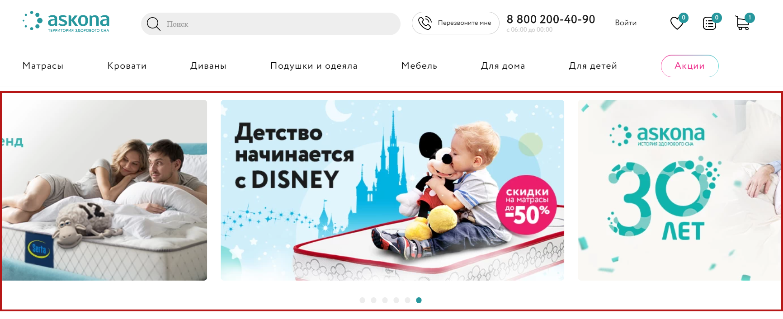Open the Кровати menu
This screenshot has height=319, width=783.
pos(127,66)
